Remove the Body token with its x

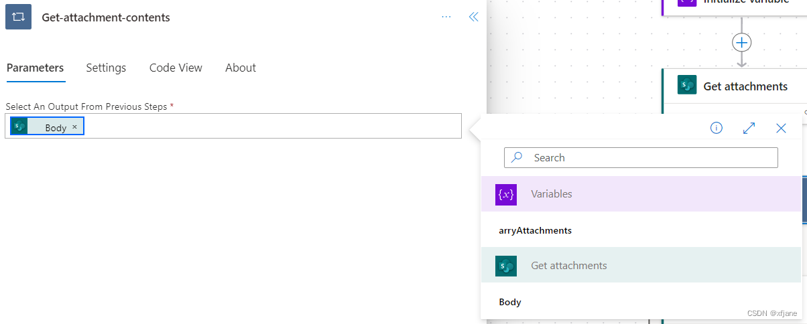[x=74, y=127]
